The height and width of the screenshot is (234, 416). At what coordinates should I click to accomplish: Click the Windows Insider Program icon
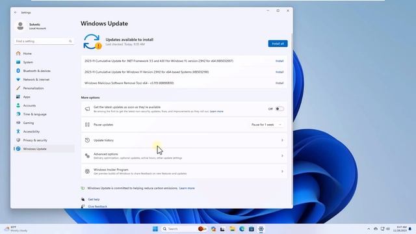tap(87, 172)
